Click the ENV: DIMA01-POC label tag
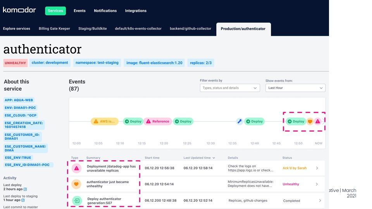The width and height of the screenshot is (372, 209). 21,108
